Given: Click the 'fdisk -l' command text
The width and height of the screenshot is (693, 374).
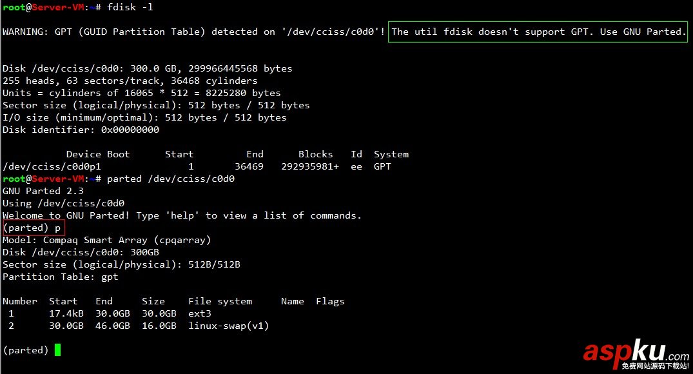Looking at the screenshot, I should tap(130, 7).
